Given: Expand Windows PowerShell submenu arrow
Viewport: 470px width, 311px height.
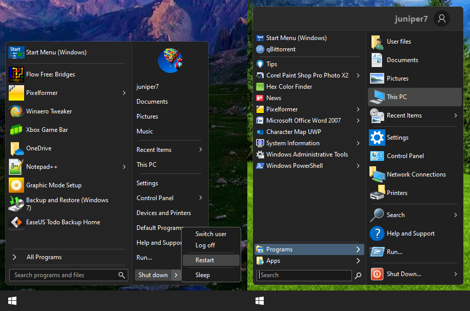Looking at the screenshot, I should [358, 166].
